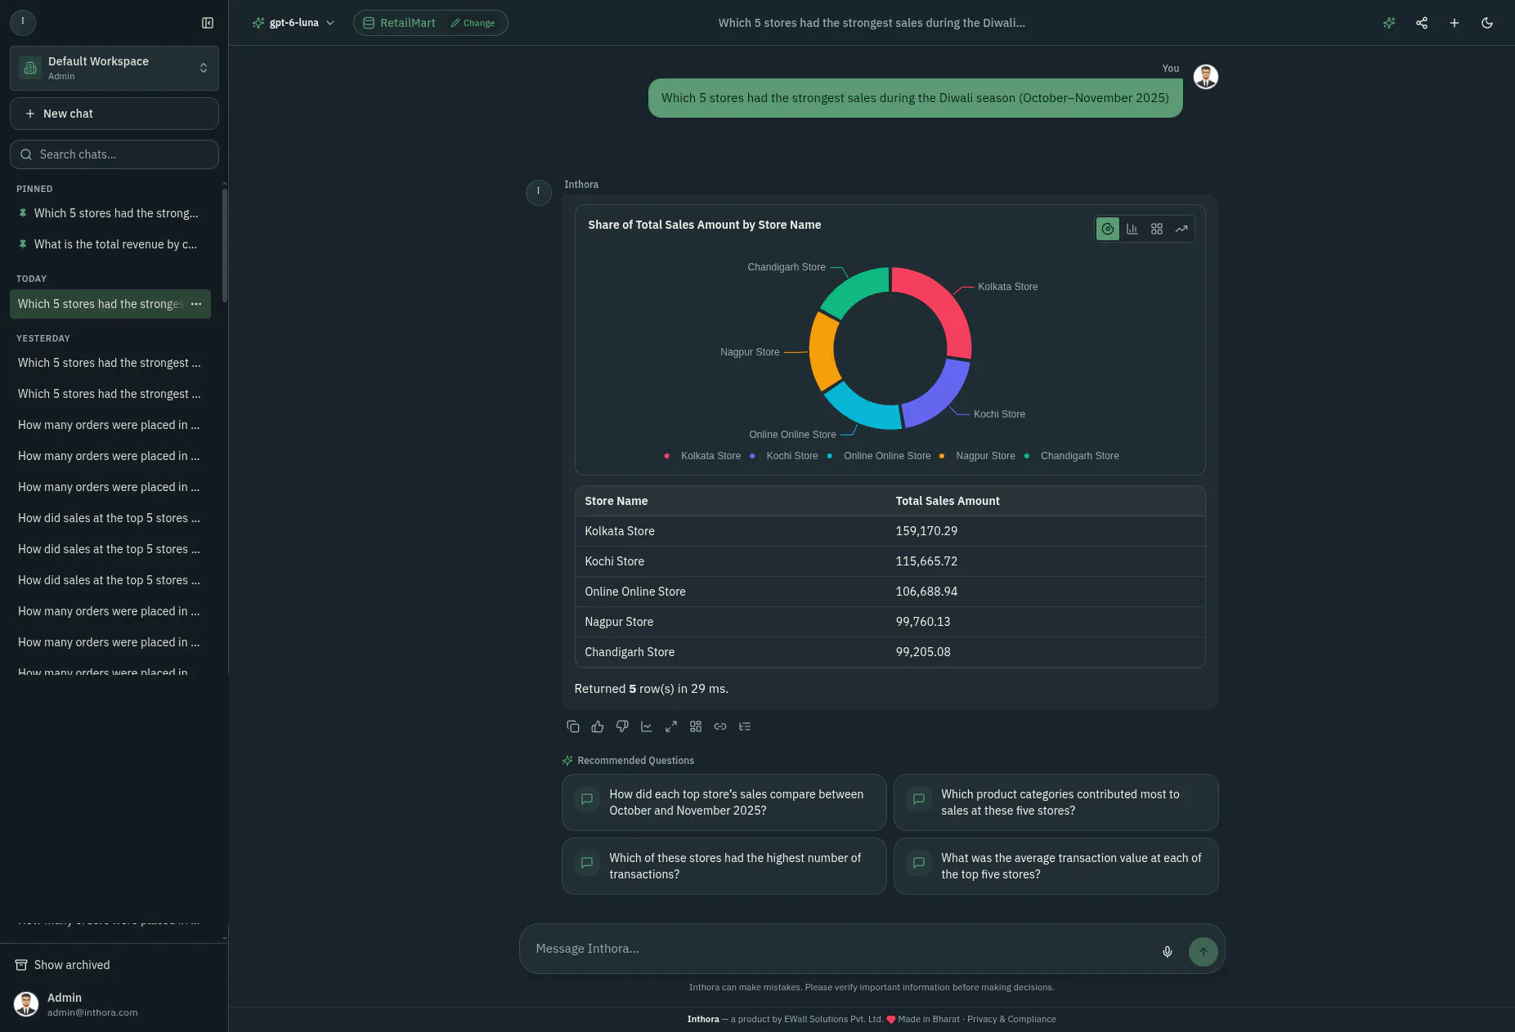Sort by the Total Sales Amount column header
The image size is (1515, 1032).
click(x=948, y=501)
